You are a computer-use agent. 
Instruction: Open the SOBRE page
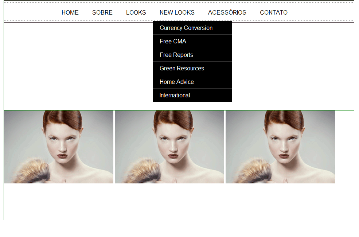[x=102, y=12]
